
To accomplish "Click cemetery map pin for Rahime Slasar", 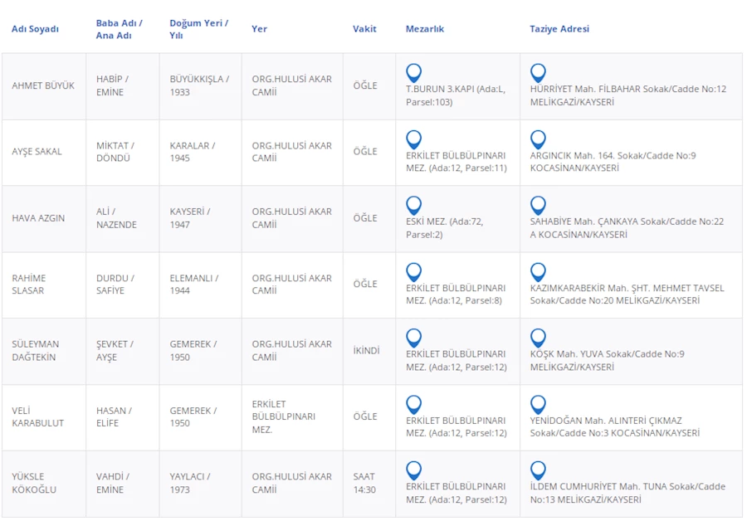I will 413,272.
